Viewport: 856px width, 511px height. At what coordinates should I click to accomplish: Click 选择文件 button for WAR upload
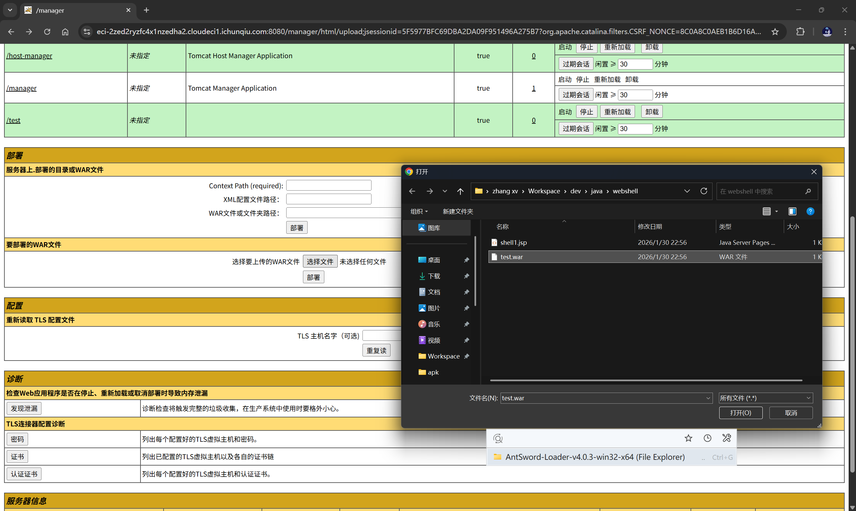320,262
